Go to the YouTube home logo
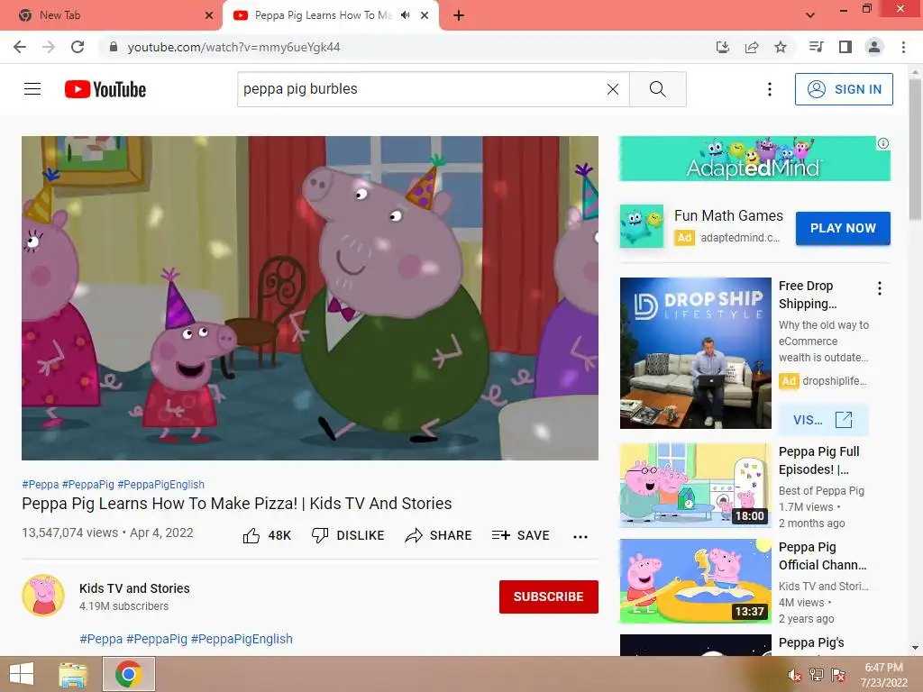 pyautogui.click(x=105, y=89)
